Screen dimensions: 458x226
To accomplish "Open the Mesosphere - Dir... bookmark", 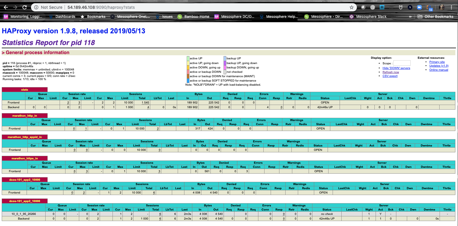I will point(324,17).
